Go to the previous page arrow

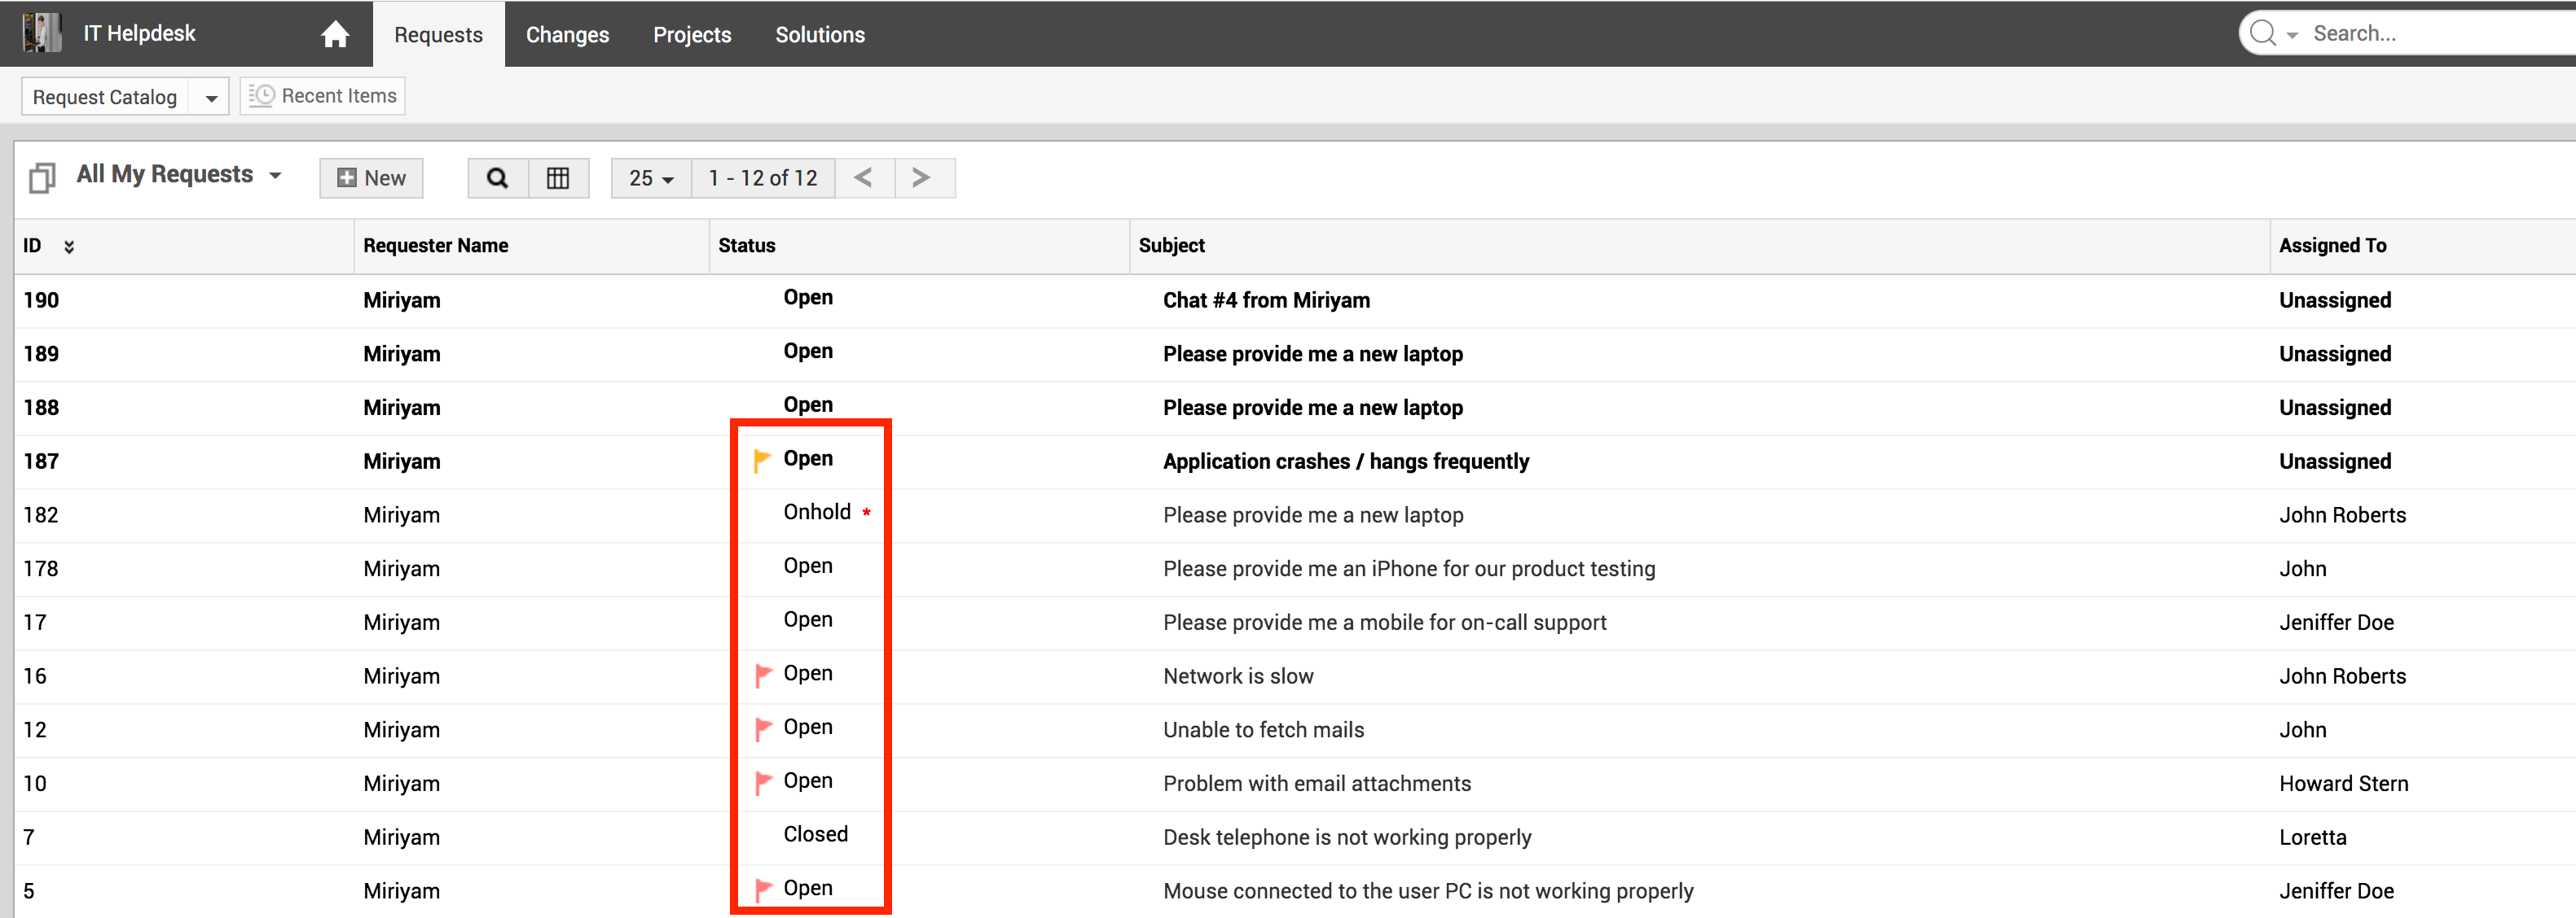864,177
